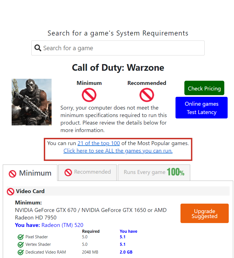Click the Upgrade Suggested orange button

(x=205, y=213)
